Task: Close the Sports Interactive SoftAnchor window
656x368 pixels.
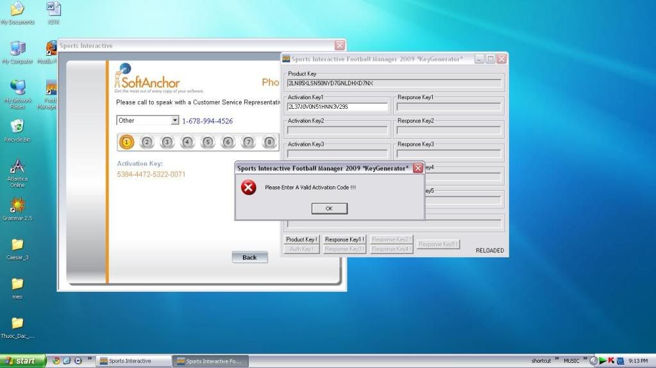Action: (x=339, y=45)
